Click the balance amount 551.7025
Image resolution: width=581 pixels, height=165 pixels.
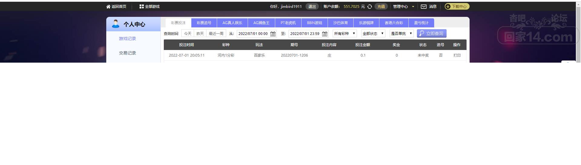pyautogui.click(x=352, y=6)
